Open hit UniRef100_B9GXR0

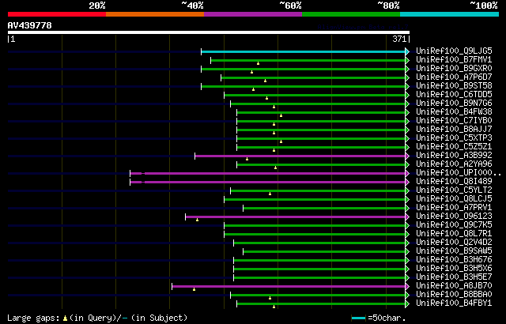click(x=454, y=68)
